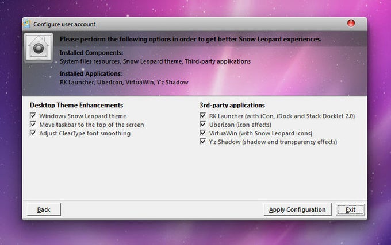Image resolution: width=391 pixels, height=245 pixels.
Task: Exit the configuration dialog
Action: [350, 209]
